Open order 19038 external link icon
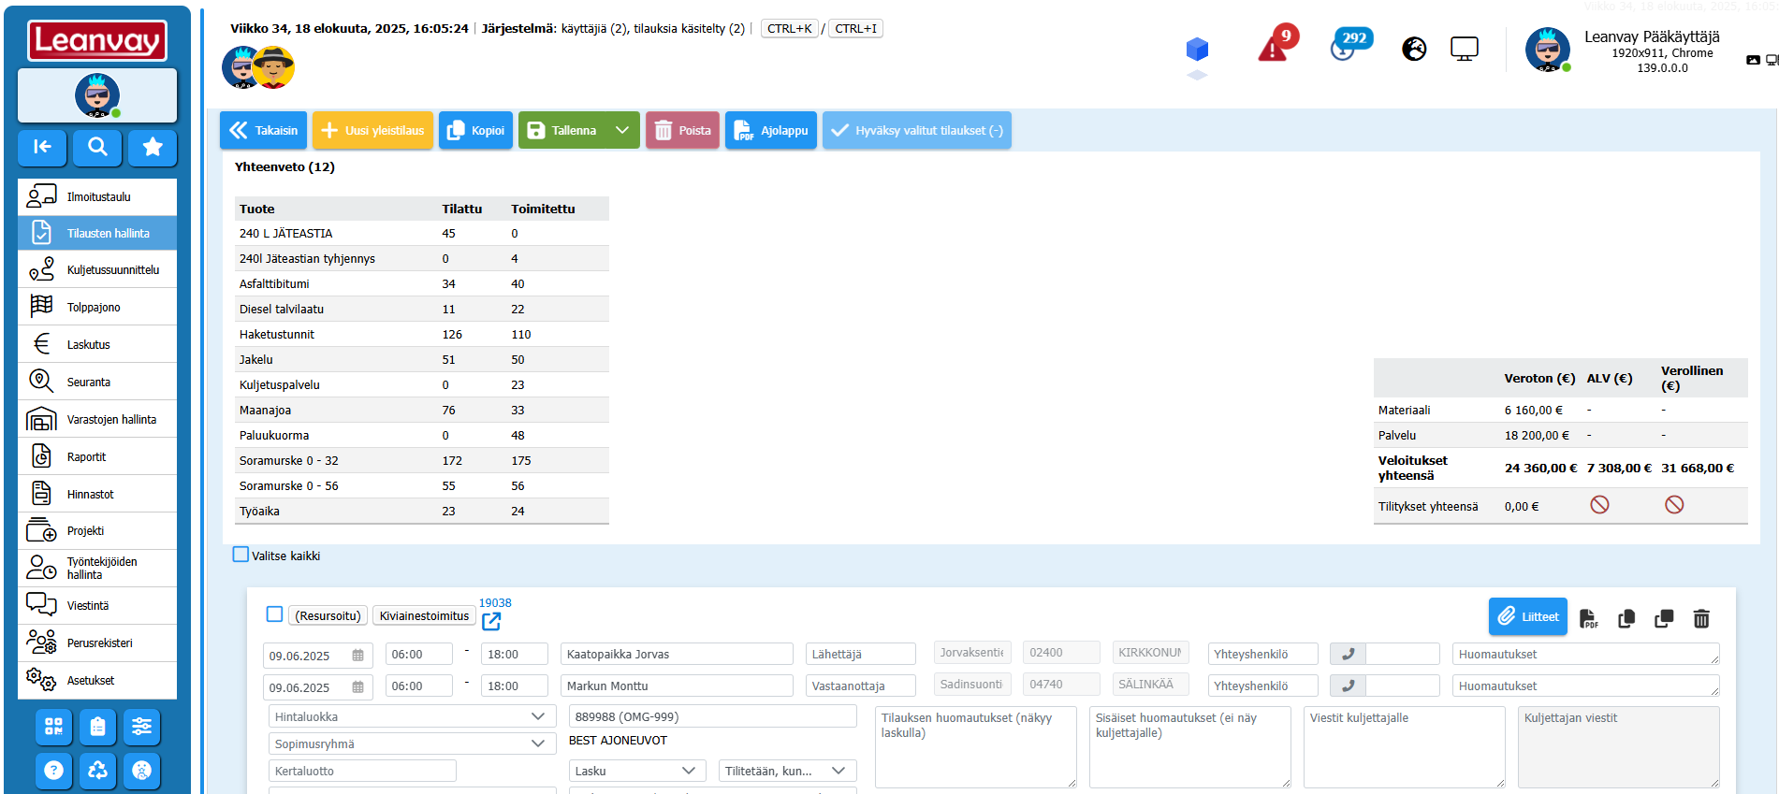The image size is (1779, 794). (491, 621)
